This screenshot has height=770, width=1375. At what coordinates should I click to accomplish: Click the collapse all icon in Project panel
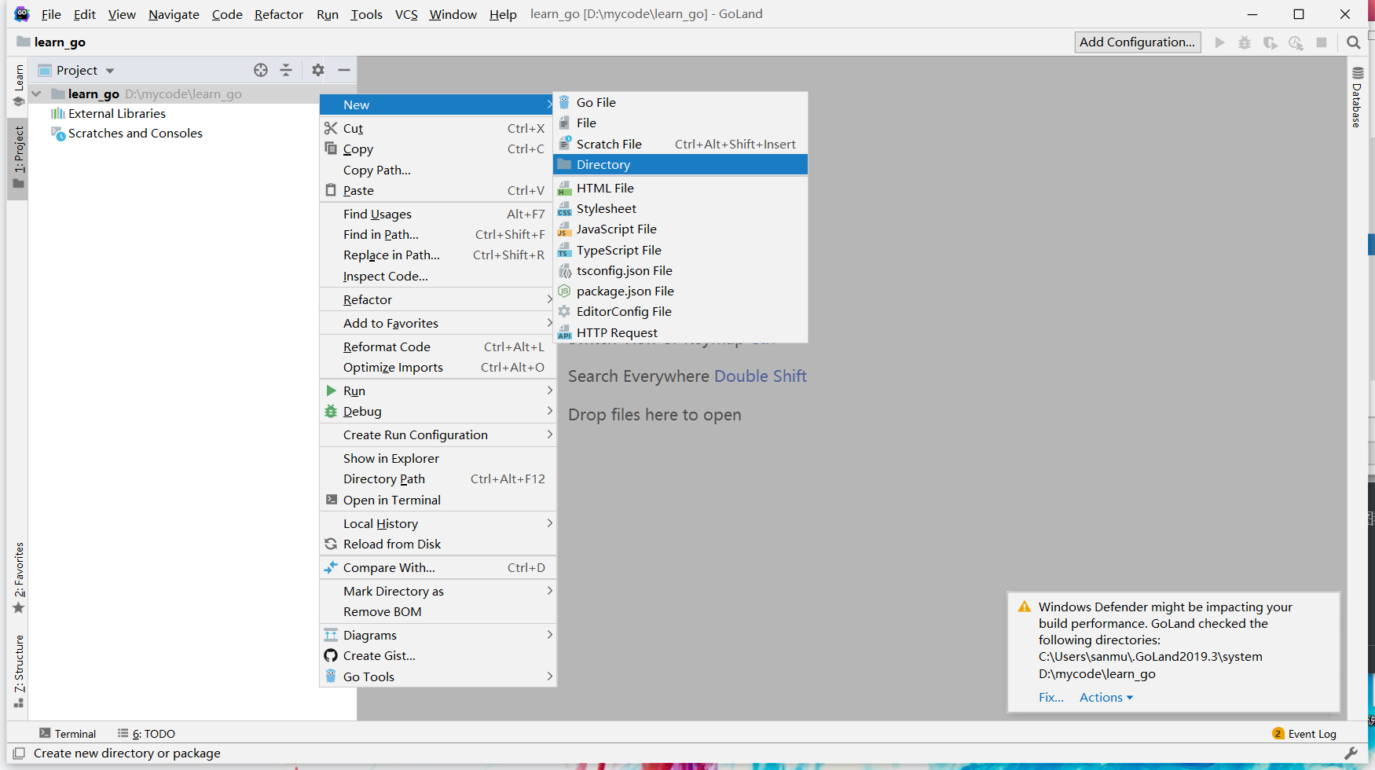click(x=286, y=70)
